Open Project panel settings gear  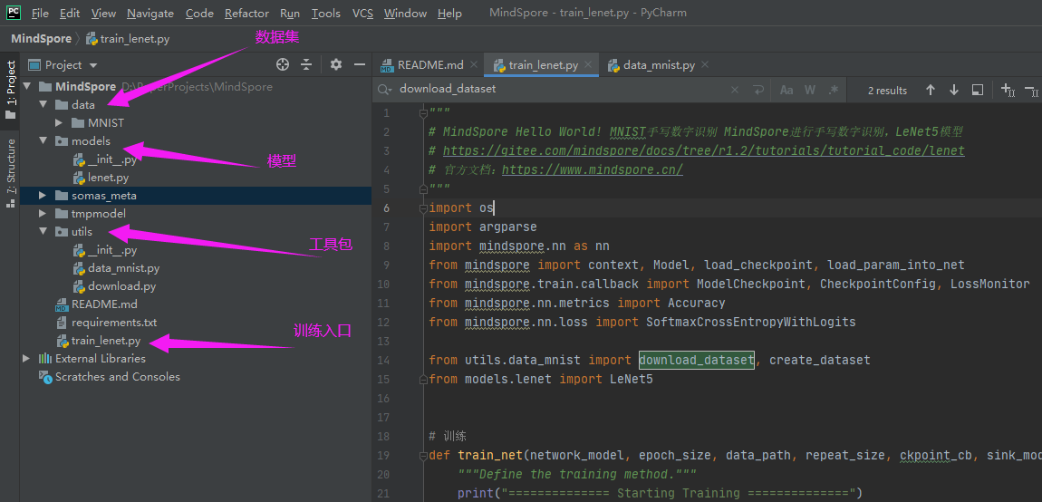click(x=336, y=64)
